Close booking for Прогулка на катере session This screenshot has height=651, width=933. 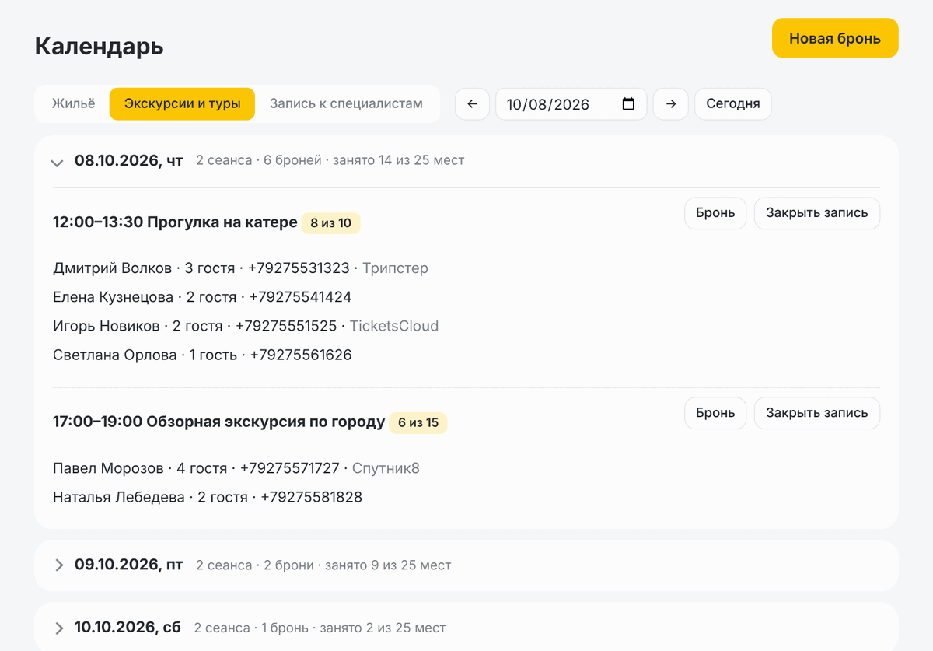(x=817, y=213)
